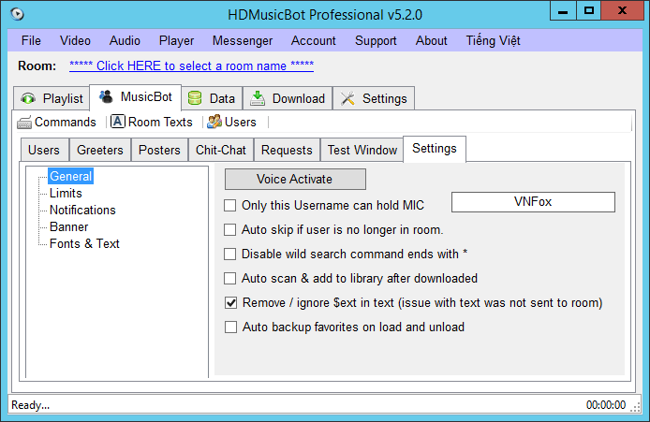The height and width of the screenshot is (422, 650).
Task: Open the Support menu
Action: tap(376, 40)
